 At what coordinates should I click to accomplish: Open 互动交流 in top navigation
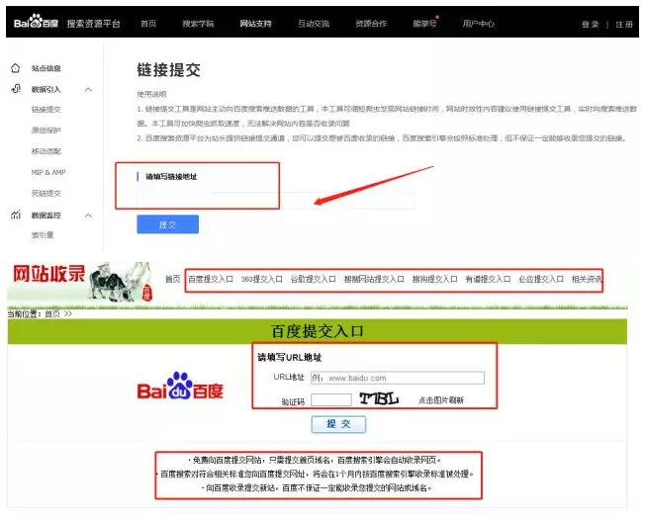[314, 24]
